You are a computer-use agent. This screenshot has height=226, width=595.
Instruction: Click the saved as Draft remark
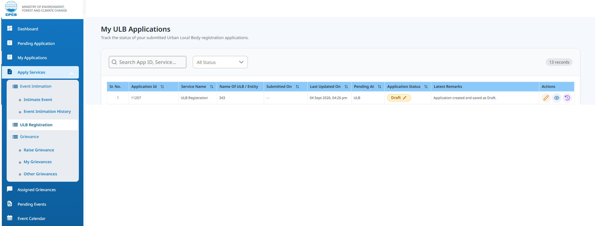pyautogui.click(x=465, y=98)
